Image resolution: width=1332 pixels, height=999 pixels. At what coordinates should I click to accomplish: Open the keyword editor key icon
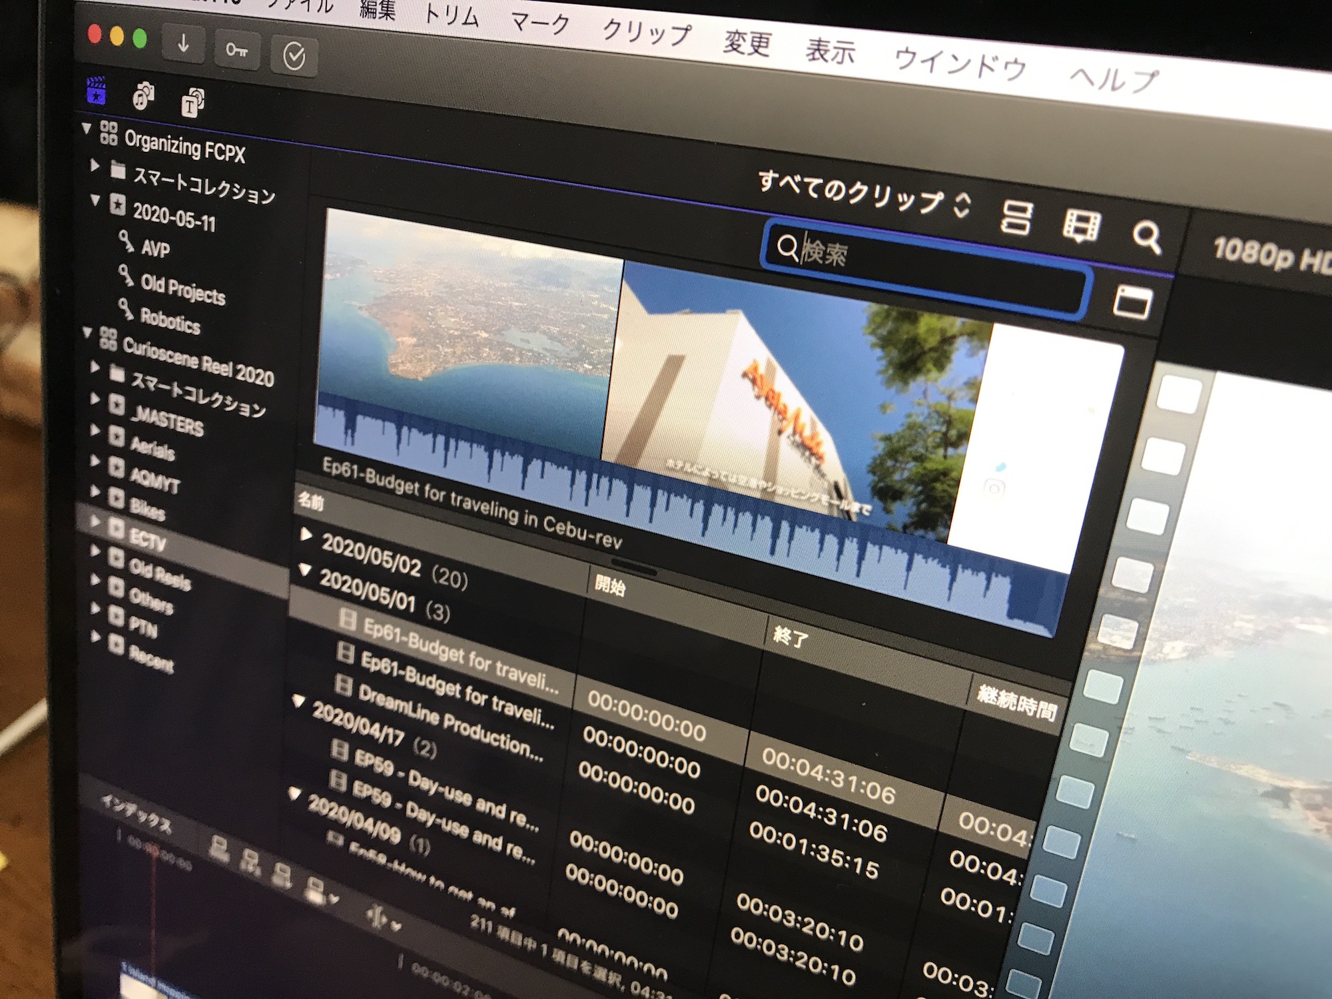click(237, 50)
